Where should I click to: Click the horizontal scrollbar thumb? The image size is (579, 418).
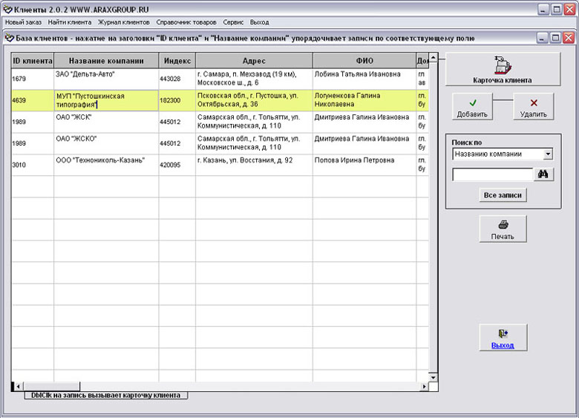click(51, 387)
